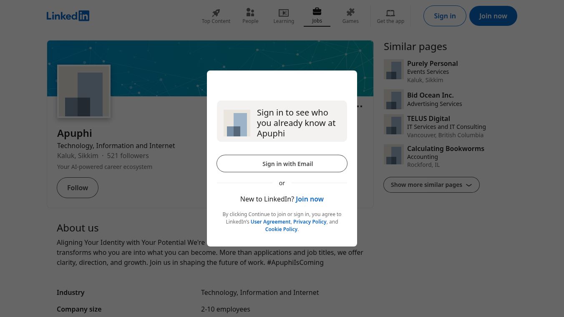The height and width of the screenshot is (317, 564).
Task: Click the About us heading
Action: (78, 228)
